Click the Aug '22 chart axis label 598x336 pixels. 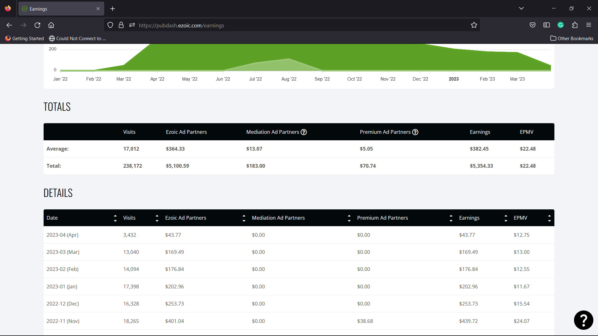pyautogui.click(x=289, y=79)
